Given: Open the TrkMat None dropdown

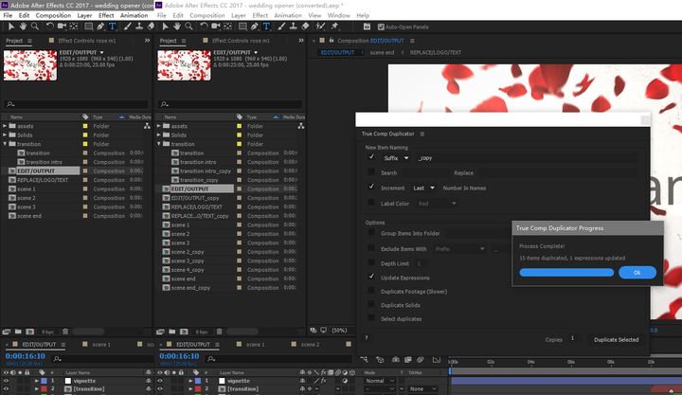Looking at the screenshot, I should click(x=422, y=389).
